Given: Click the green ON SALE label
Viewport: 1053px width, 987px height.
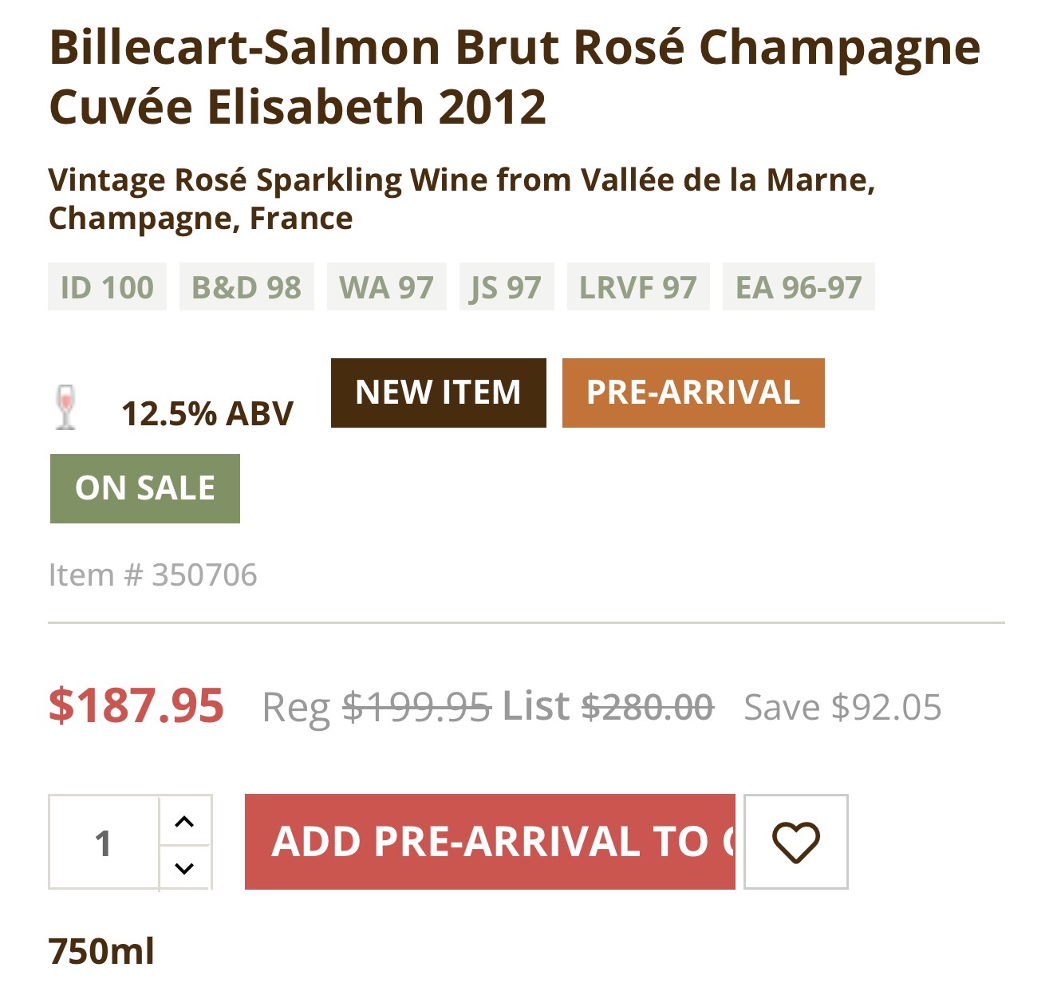Looking at the screenshot, I should tap(145, 488).
